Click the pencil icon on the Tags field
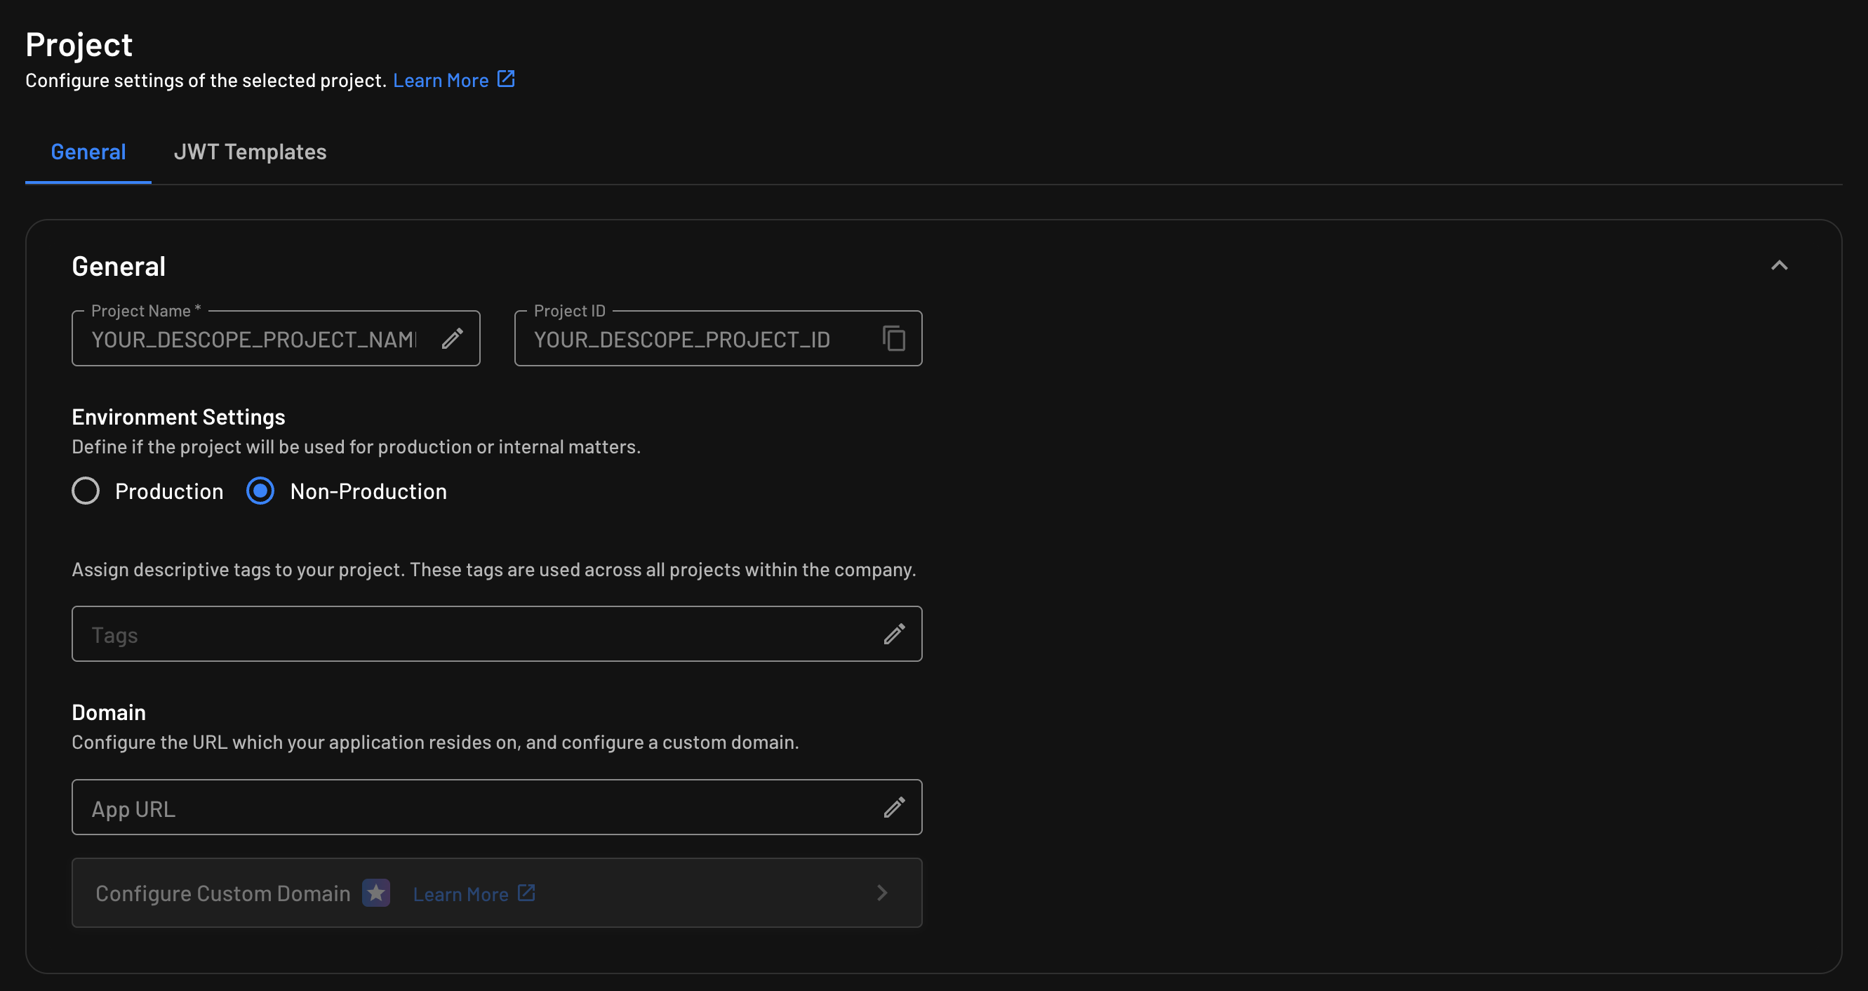Viewport: 1868px width, 991px height. pyautogui.click(x=894, y=633)
